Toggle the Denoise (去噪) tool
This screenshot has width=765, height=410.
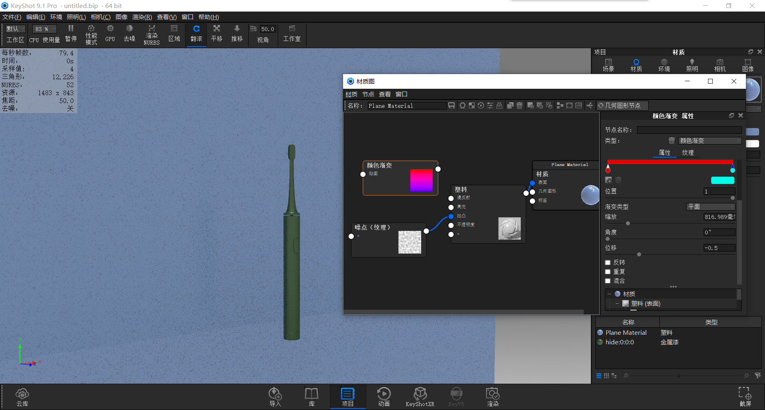click(129, 33)
